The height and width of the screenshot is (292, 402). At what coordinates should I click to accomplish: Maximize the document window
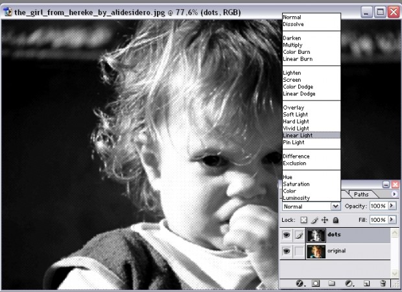[x=380, y=12]
